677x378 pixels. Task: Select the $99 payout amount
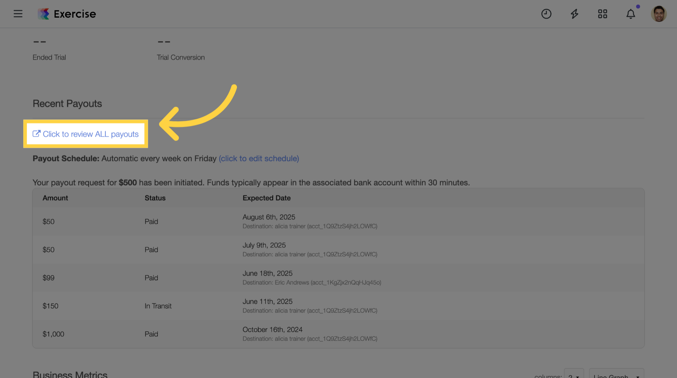[49, 278]
